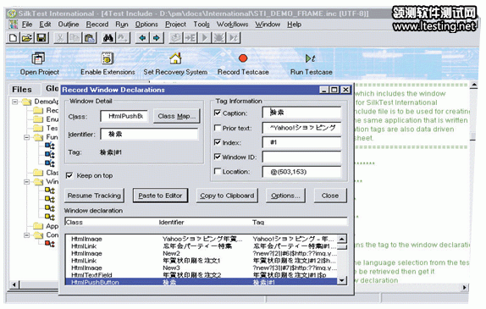Click the Save floppy disk icon
486x309 pixels.
click(x=41, y=38)
